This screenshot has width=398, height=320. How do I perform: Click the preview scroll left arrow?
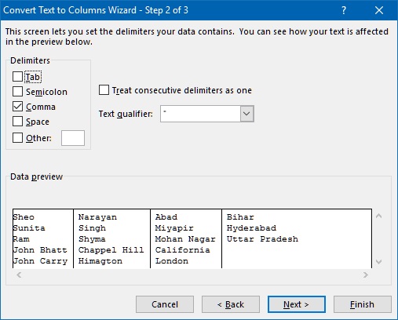19,275
